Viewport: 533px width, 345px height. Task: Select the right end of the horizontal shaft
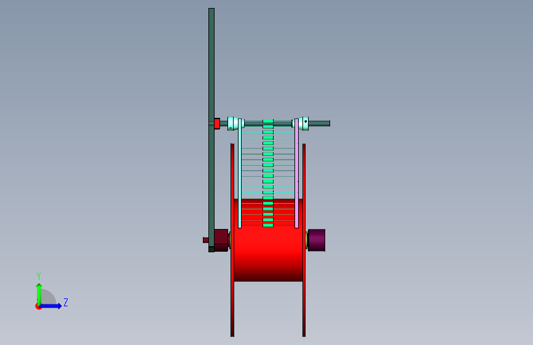319,123
